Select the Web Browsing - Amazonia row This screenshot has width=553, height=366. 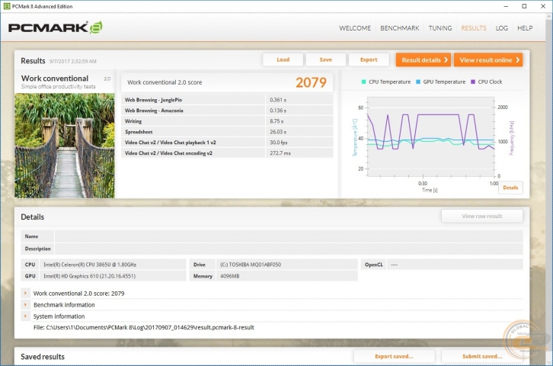pyautogui.click(x=227, y=111)
